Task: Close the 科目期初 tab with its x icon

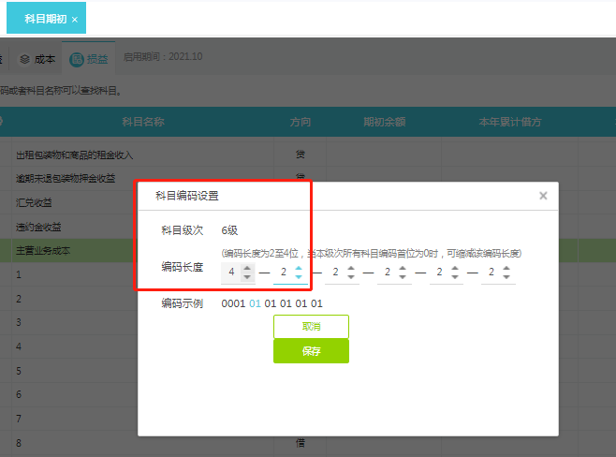Action: [x=75, y=20]
